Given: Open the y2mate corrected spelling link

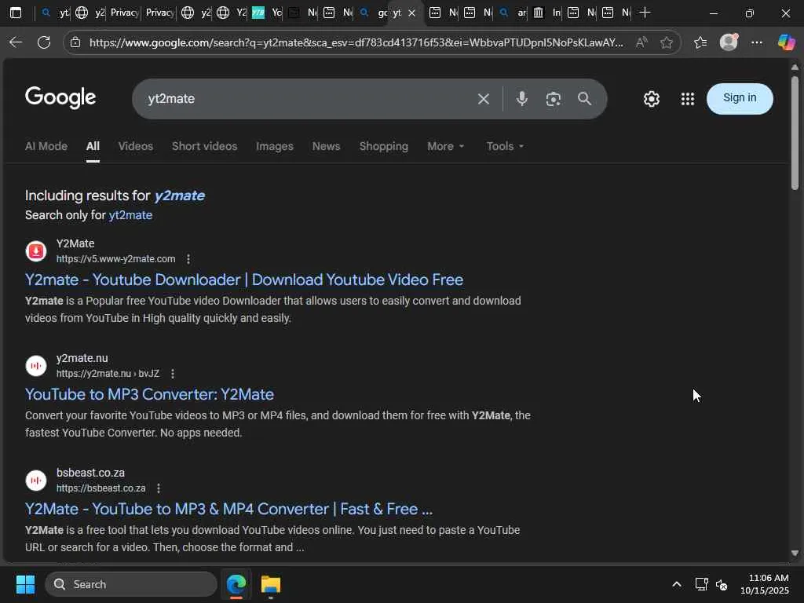Looking at the screenshot, I should click(180, 196).
